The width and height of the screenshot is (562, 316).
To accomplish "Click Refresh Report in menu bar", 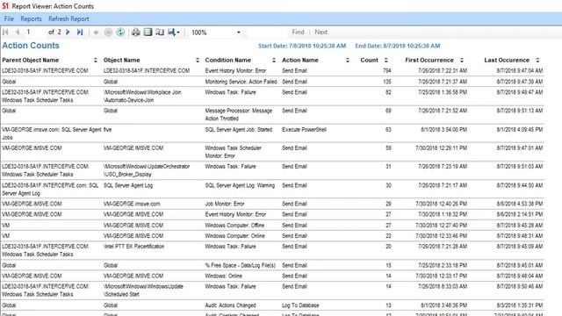I will 68,18.
